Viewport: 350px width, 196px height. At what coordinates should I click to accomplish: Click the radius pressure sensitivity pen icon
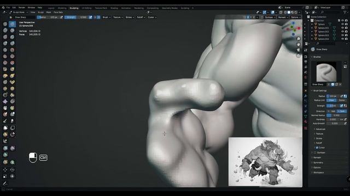pos(62,17)
